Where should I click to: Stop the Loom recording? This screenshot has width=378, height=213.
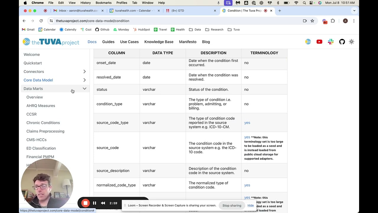click(x=85, y=203)
